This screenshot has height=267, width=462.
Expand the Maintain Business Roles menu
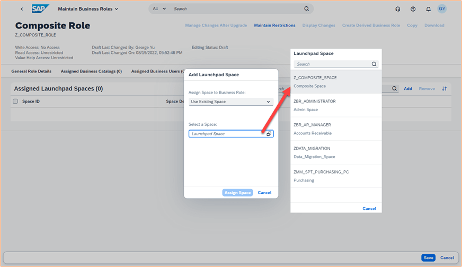[88, 9]
